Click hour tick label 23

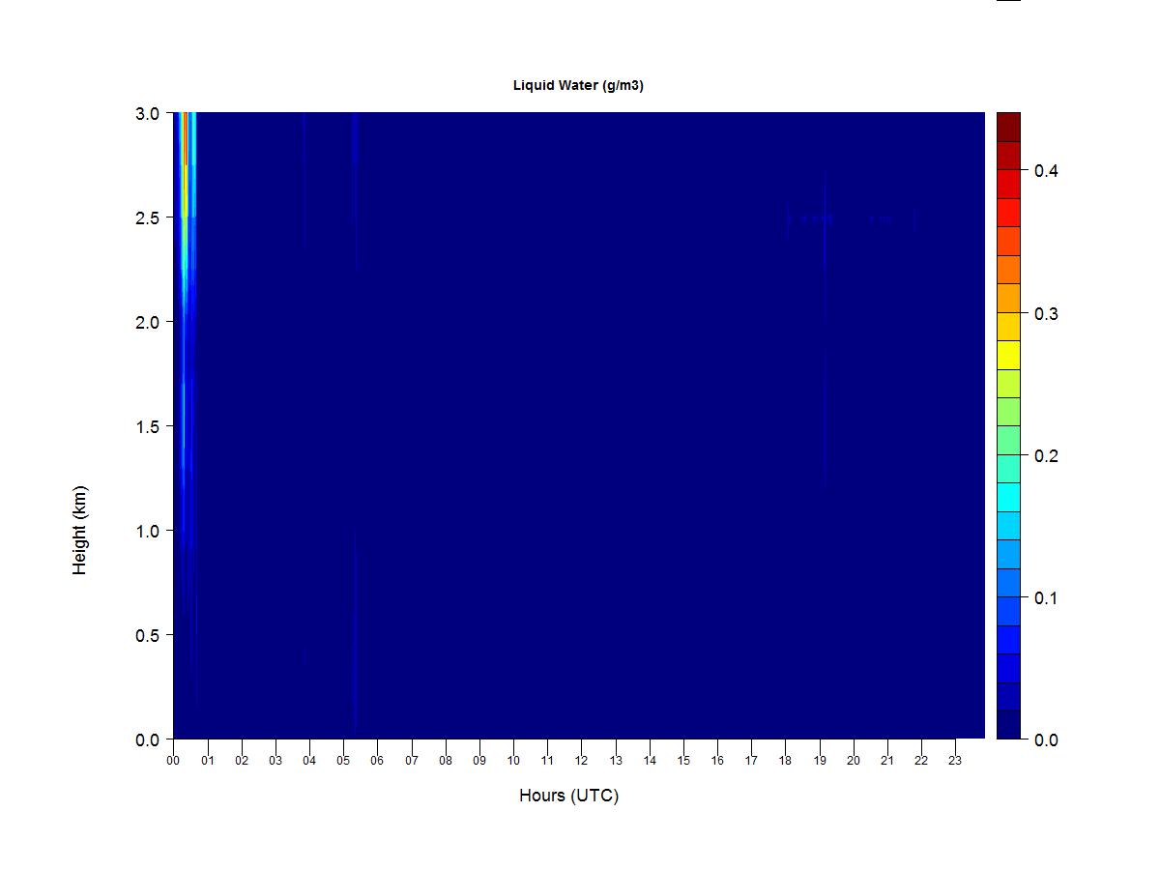click(x=955, y=761)
